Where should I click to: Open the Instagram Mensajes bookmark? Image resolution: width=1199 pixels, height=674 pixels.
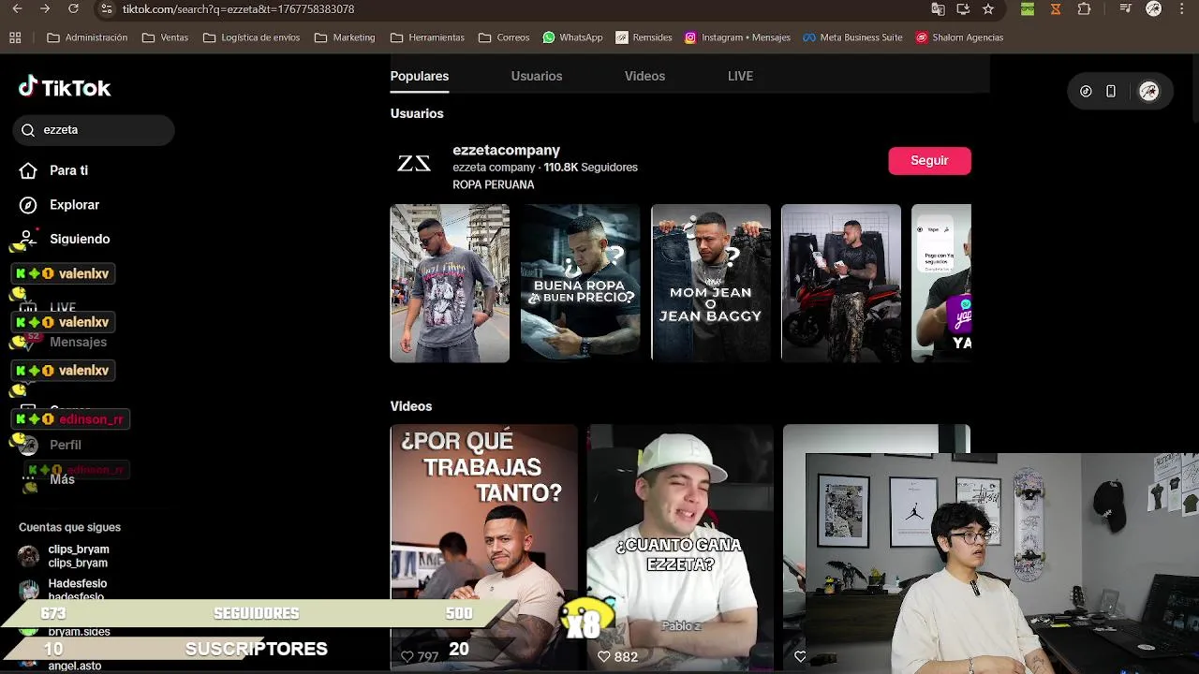pyautogui.click(x=737, y=37)
